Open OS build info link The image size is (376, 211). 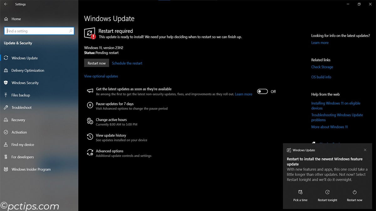[x=321, y=77]
